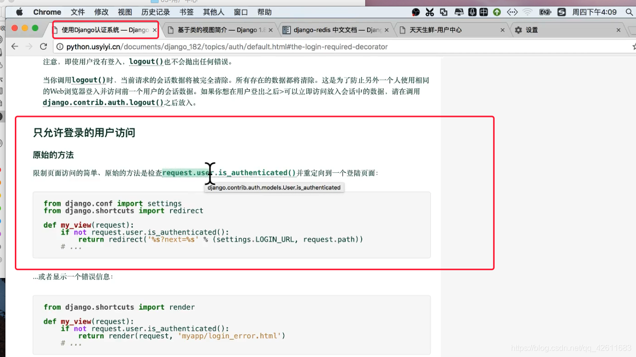The image size is (636, 357).
Task: Close the 设置 tab
Action: 618,30
